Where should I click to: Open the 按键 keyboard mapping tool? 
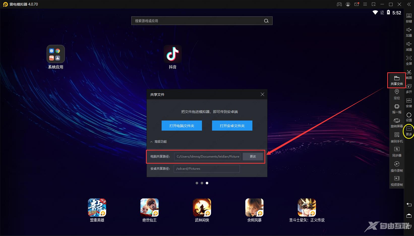(x=409, y=18)
